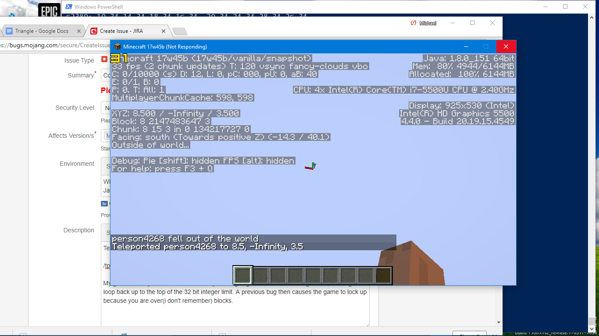The height and width of the screenshot is (336, 599).
Task: Click the 'Outside of world...' debug line
Action: [150, 145]
